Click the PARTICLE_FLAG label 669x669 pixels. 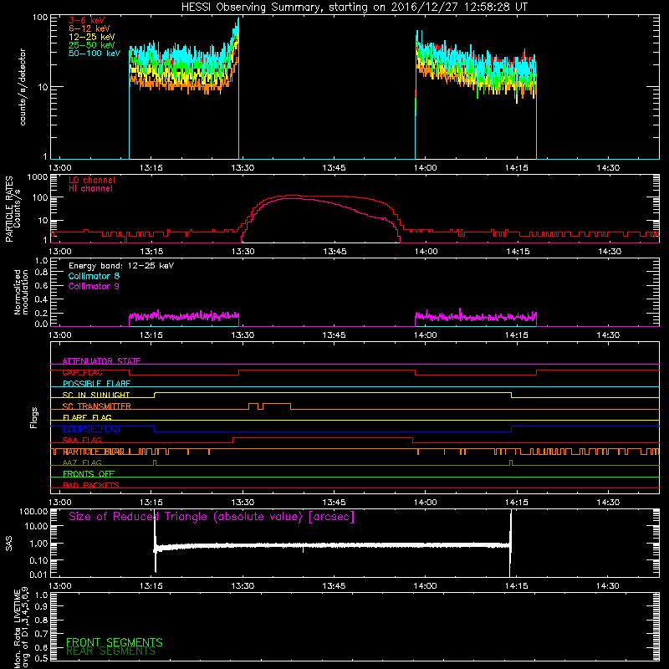point(93,452)
